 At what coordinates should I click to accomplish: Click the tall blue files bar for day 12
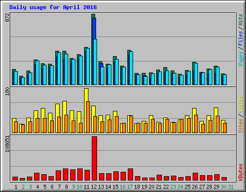tap(94, 28)
